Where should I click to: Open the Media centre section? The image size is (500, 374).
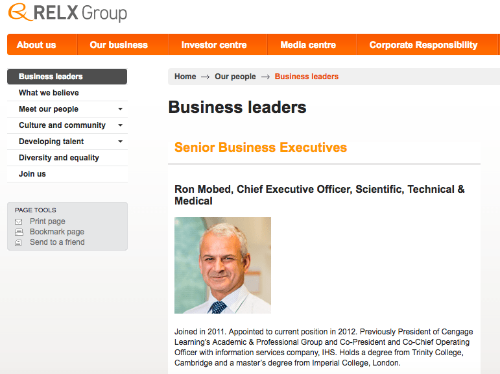308,45
